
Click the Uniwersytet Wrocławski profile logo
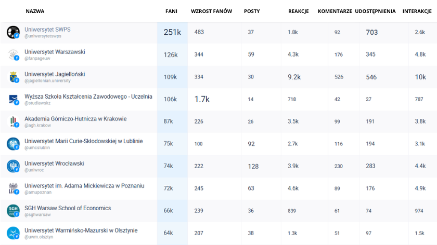pos(13,166)
